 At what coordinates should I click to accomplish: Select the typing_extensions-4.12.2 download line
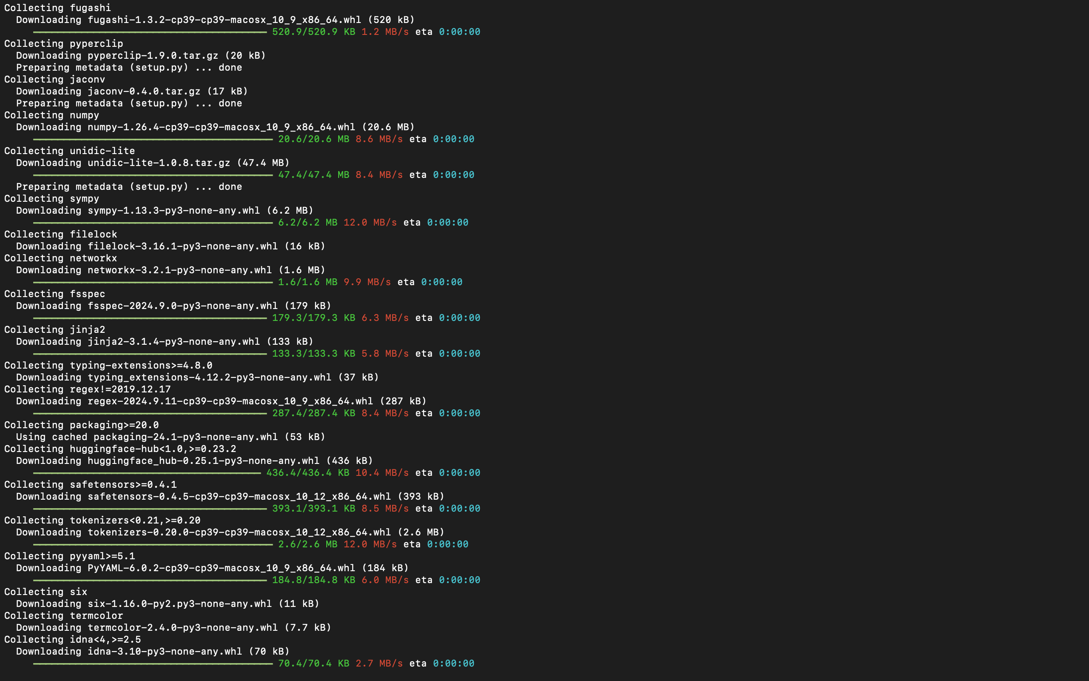tap(197, 378)
